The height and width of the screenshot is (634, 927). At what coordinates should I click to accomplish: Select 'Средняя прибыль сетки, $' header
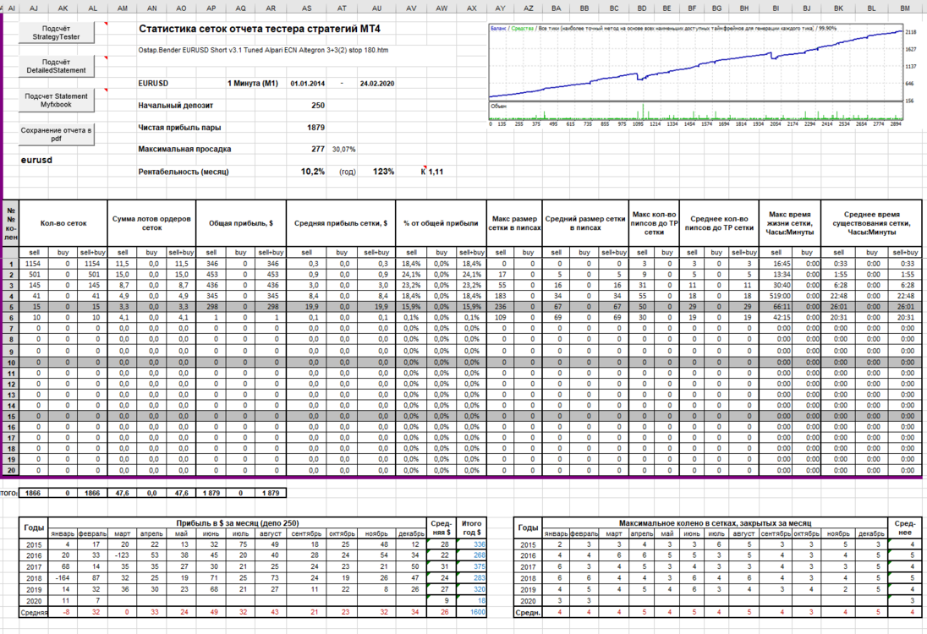pyautogui.click(x=341, y=223)
